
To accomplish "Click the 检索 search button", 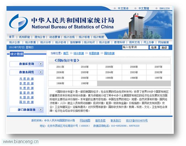I will coord(154,48).
